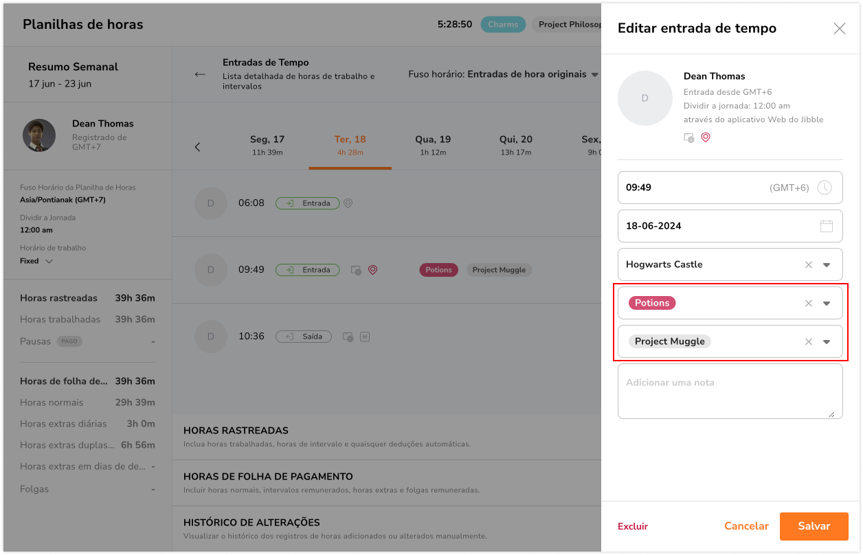Open the Fuso horário dropdown

(x=503, y=74)
